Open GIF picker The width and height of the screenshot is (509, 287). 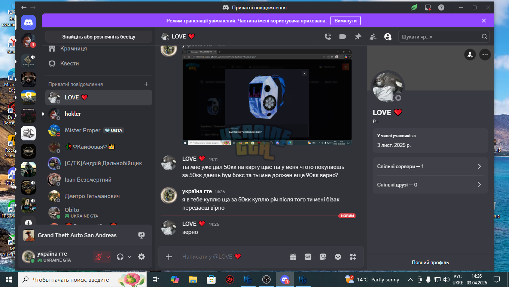[x=308, y=257]
